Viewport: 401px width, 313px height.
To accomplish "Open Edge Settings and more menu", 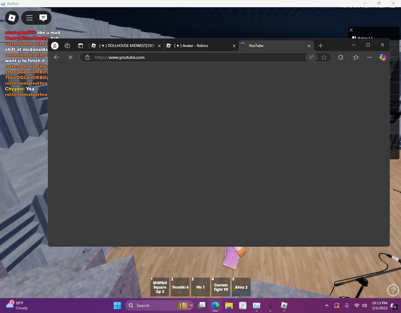I will point(370,57).
